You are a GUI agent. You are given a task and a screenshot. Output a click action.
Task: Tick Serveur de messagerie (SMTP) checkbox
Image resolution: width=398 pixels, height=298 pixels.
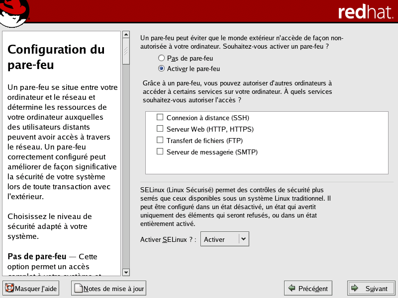(x=160, y=151)
